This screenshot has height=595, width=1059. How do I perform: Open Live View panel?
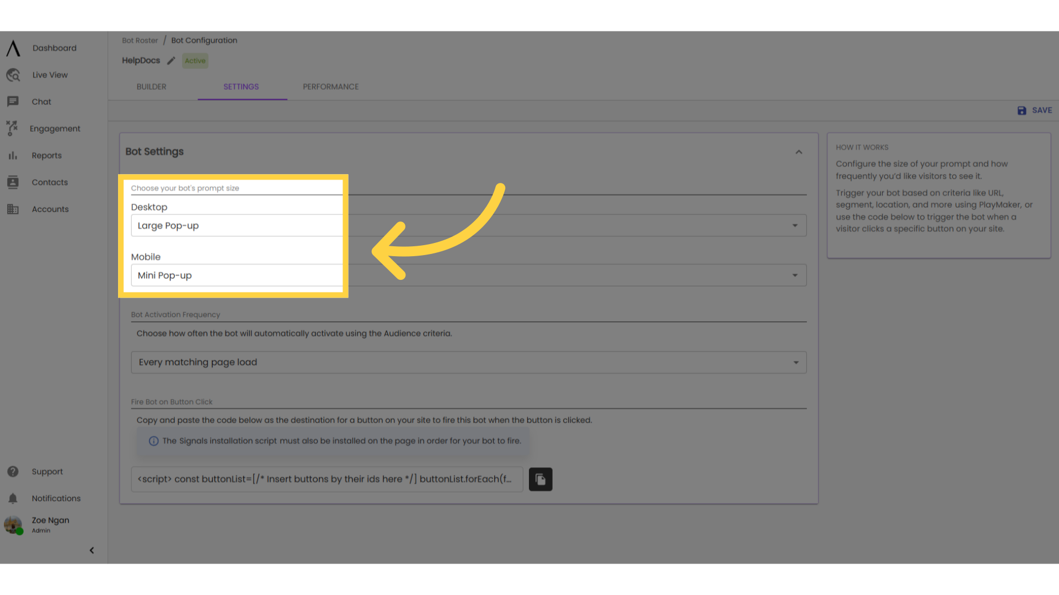pyautogui.click(x=49, y=75)
